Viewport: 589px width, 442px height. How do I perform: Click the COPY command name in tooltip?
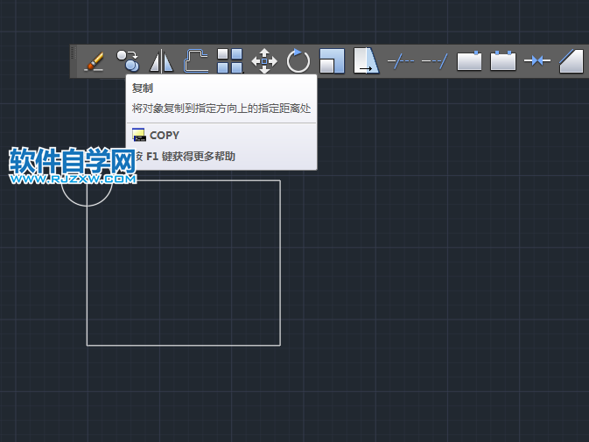[164, 136]
